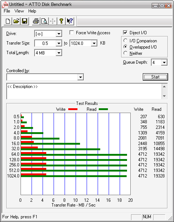Click the Start benchmark button
174x222 pixels.
click(x=155, y=77)
